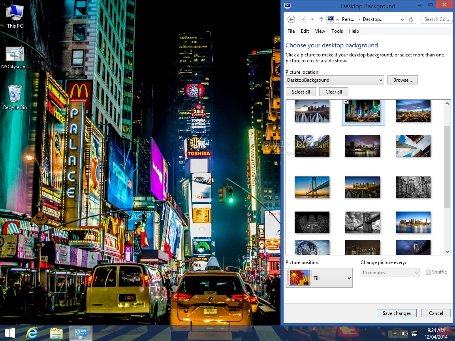Open the This PC desktop icon
The height and width of the screenshot is (341, 455).
coord(15,16)
